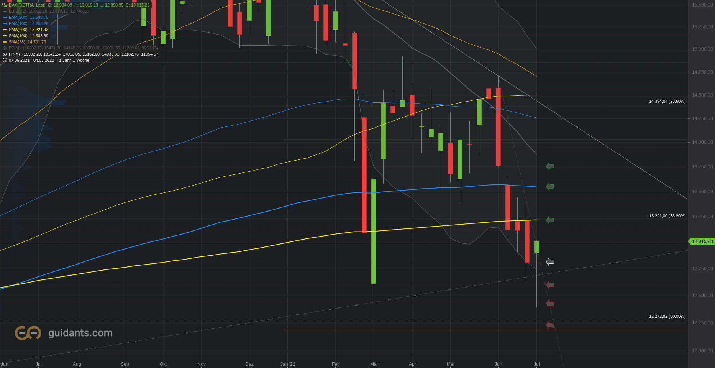Click the SMA(100) indicator label

click(18, 36)
